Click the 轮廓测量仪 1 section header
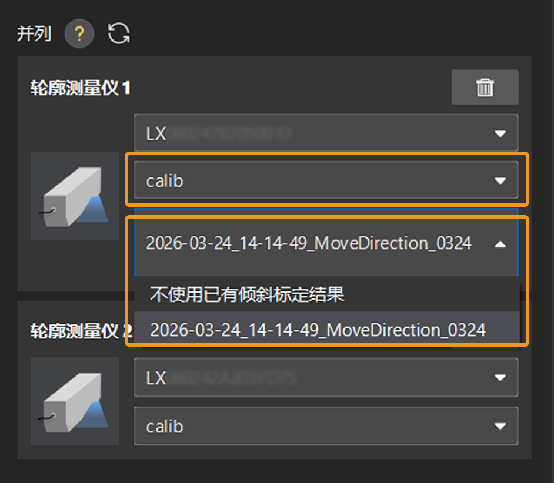Screen dimensions: 554x483 pos(81,88)
